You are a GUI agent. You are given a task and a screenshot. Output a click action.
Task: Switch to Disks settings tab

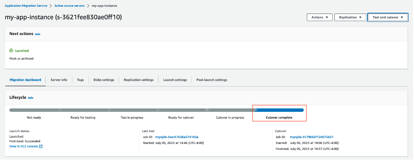pos(104,80)
